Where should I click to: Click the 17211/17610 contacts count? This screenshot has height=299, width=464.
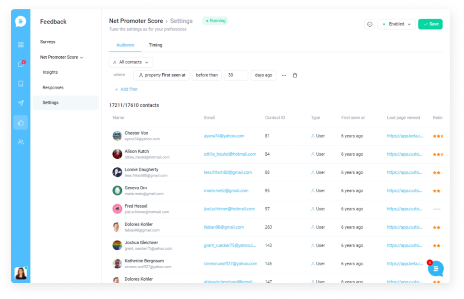click(x=134, y=105)
